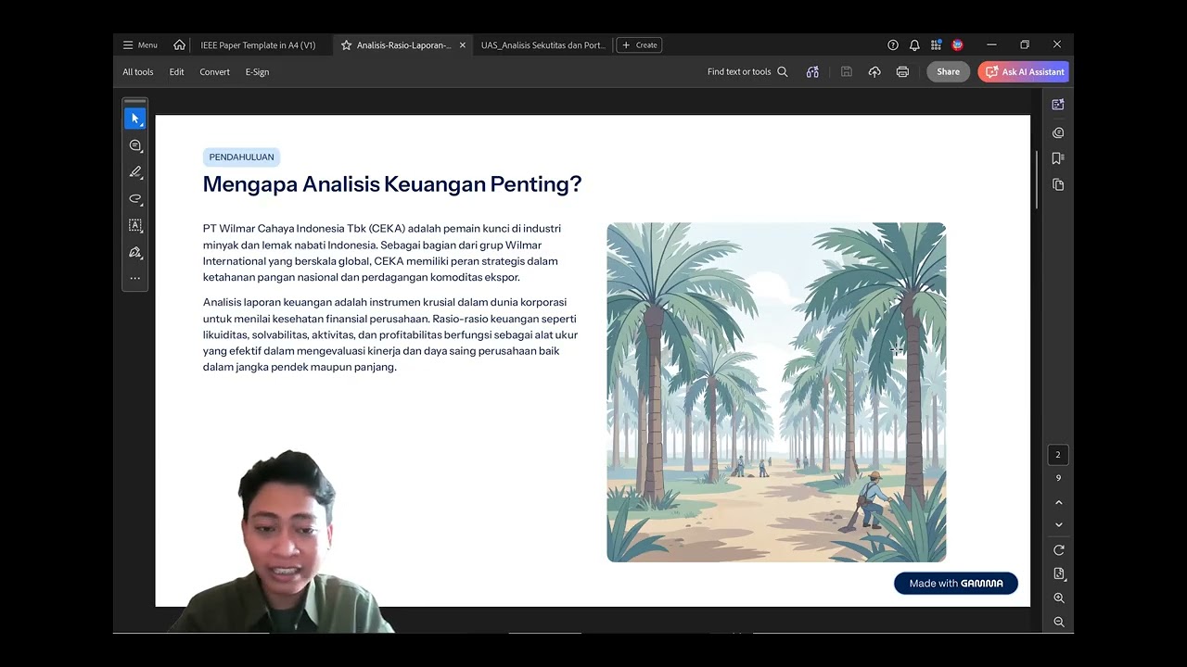Viewport: 1187px width, 667px height.
Task: Click the Share button
Action: coord(948,72)
